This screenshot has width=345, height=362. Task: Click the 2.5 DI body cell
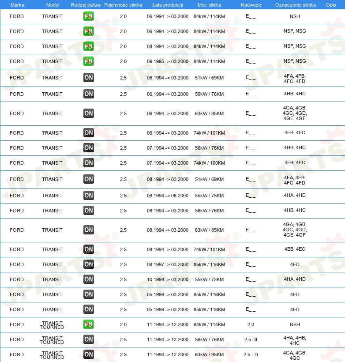251,339
